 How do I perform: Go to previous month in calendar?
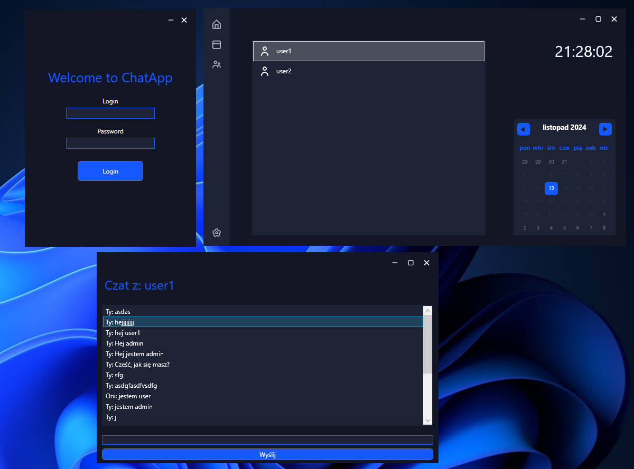tap(523, 129)
